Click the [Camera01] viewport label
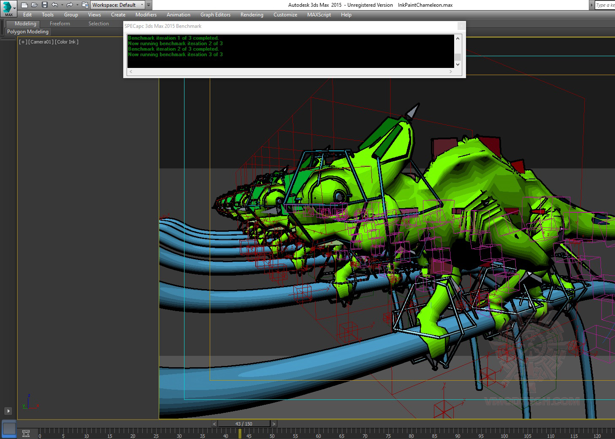The height and width of the screenshot is (439, 615). click(41, 42)
